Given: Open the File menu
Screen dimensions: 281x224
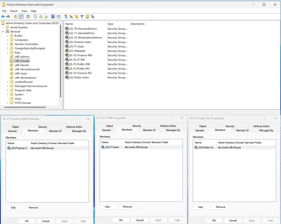Looking at the screenshot, I should click(x=4, y=11).
